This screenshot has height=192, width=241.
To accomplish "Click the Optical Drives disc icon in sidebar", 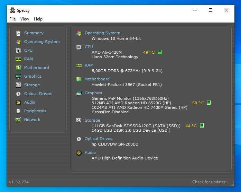I will click(x=18, y=94).
